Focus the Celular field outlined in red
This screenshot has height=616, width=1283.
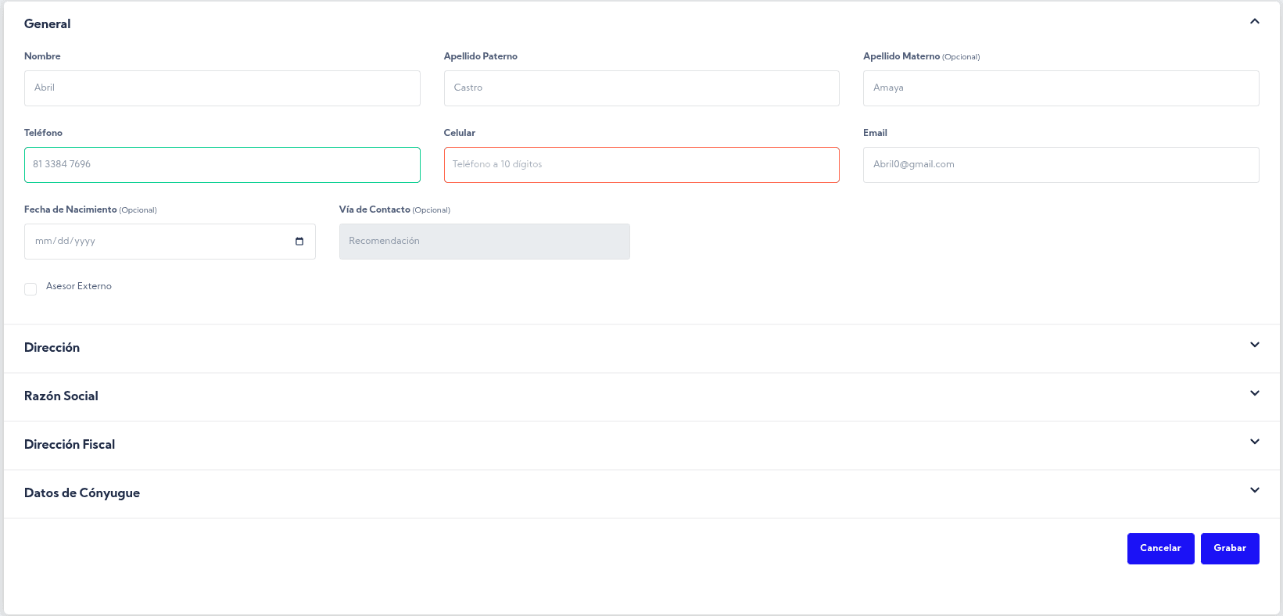(641, 165)
